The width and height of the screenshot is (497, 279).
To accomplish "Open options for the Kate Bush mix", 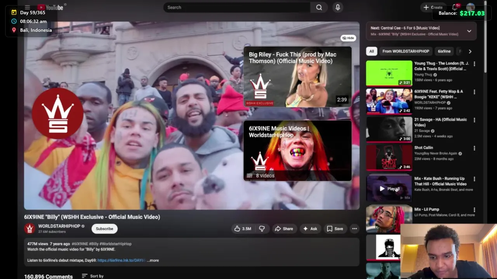I will [474, 179].
